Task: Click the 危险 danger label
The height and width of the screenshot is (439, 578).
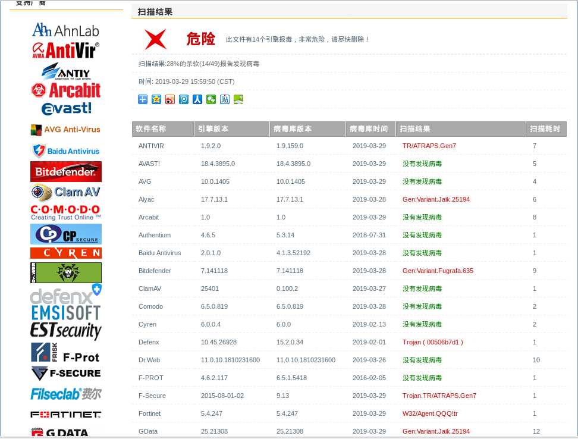Action: tap(200, 39)
